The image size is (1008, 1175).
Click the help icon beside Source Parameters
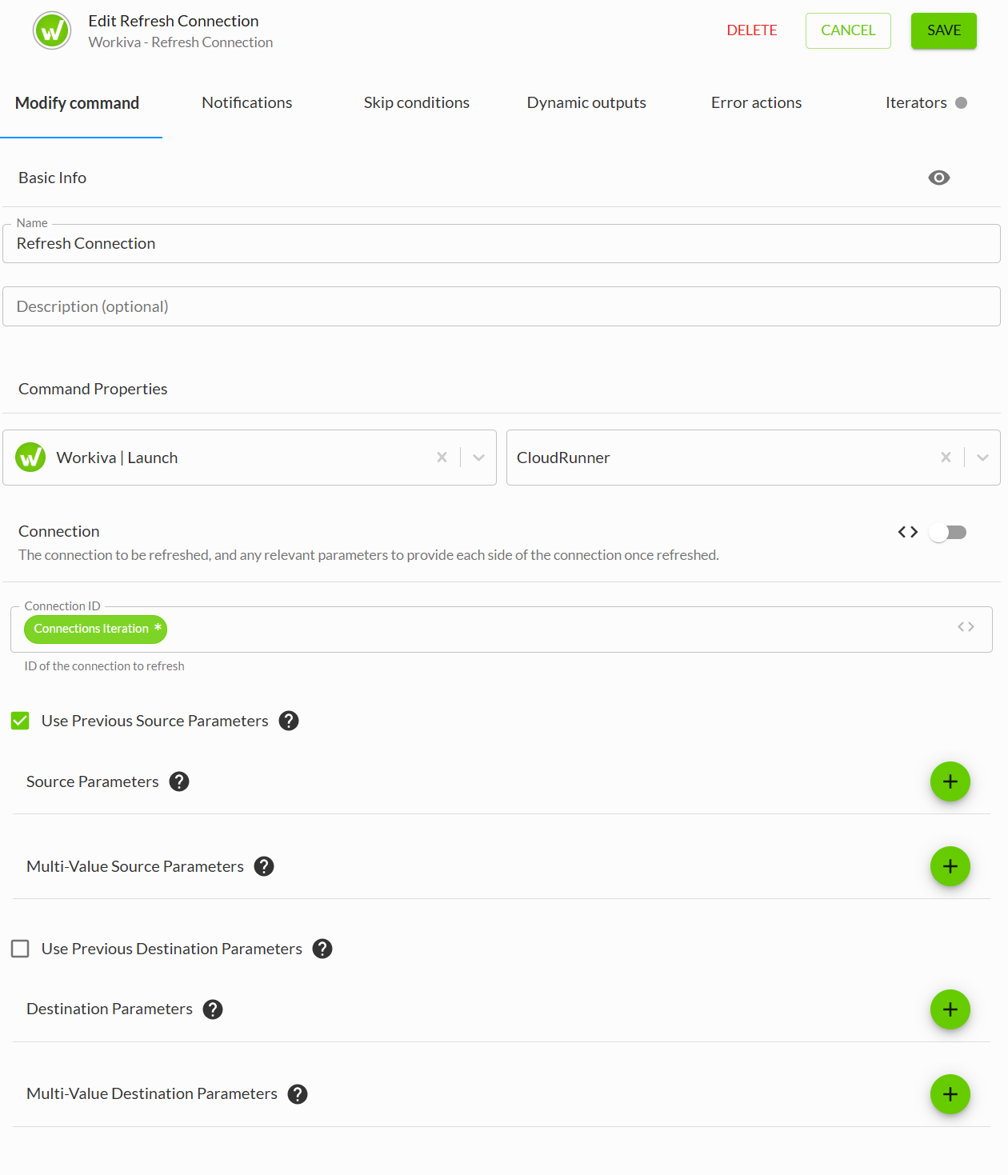pyautogui.click(x=179, y=781)
